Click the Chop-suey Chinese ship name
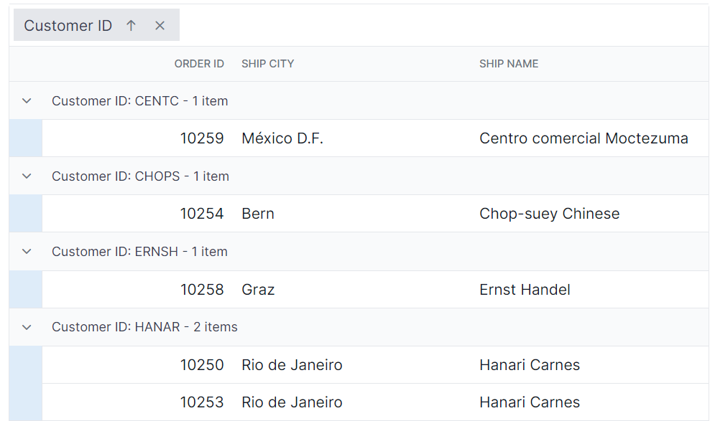The image size is (715, 421). click(x=549, y=214)
